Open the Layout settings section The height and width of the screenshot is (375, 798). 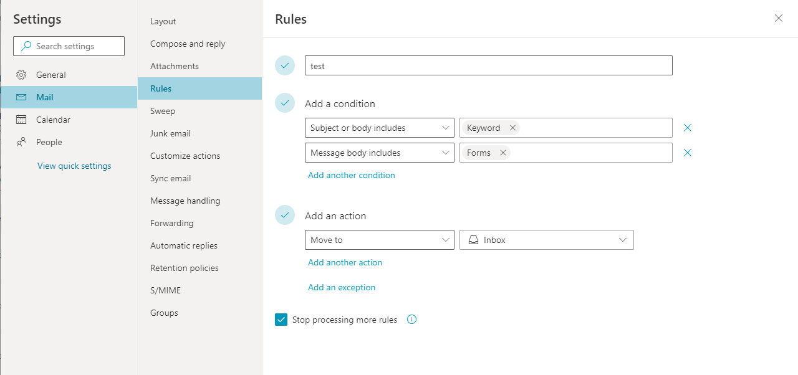(x=199, y=21)
